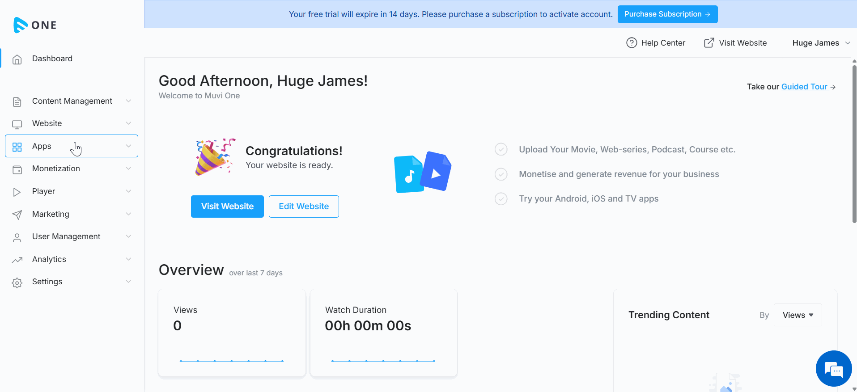
Task: Click the User Management person icon
Action: pyautogui.click(x=17, y=237)
